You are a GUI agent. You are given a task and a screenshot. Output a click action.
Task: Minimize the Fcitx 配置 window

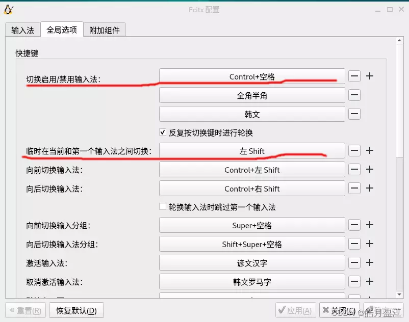pos(378,10)
